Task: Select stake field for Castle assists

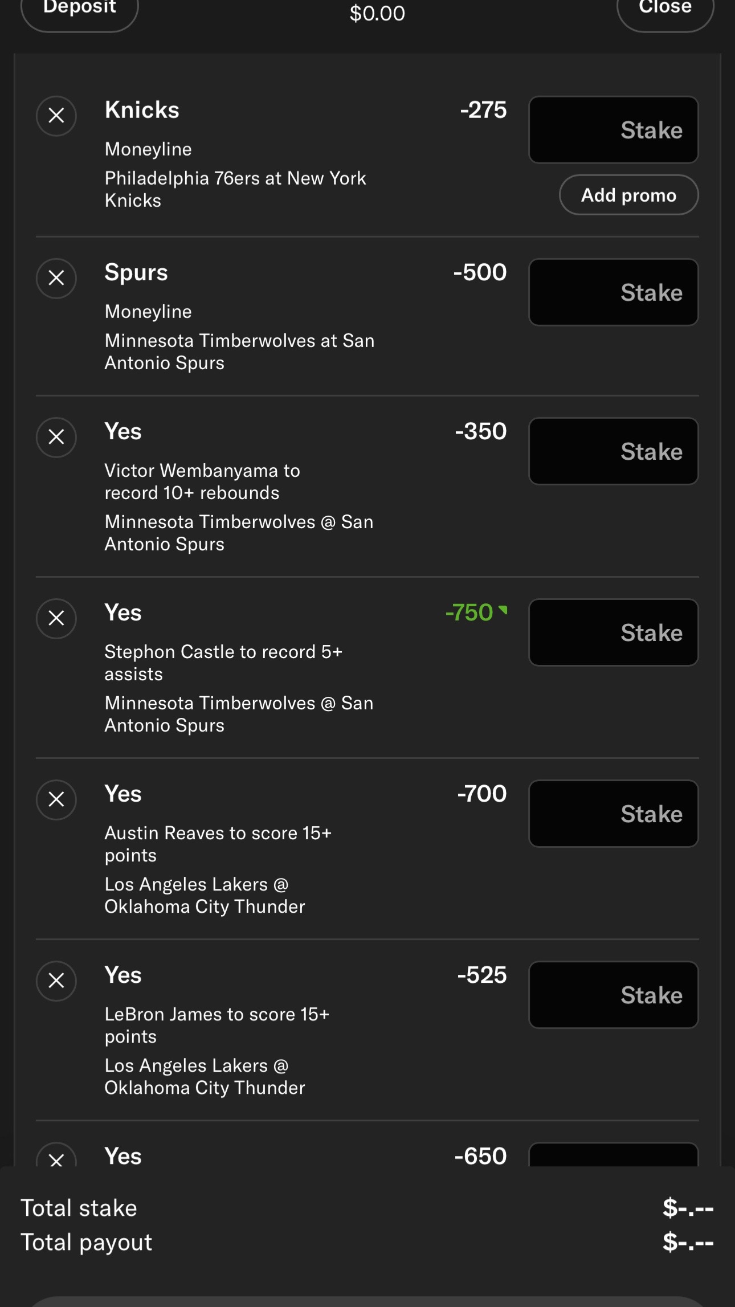Action: pyautogui.click(x=614, y=632)
